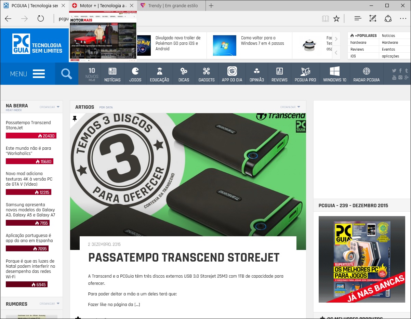The image size is (411, 319).
Task: Close the PCGUIA tab
Action: coord(63,5)
